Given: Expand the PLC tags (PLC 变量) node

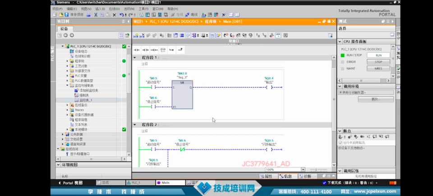Looking at the screenshot, I should click(67, 76).
